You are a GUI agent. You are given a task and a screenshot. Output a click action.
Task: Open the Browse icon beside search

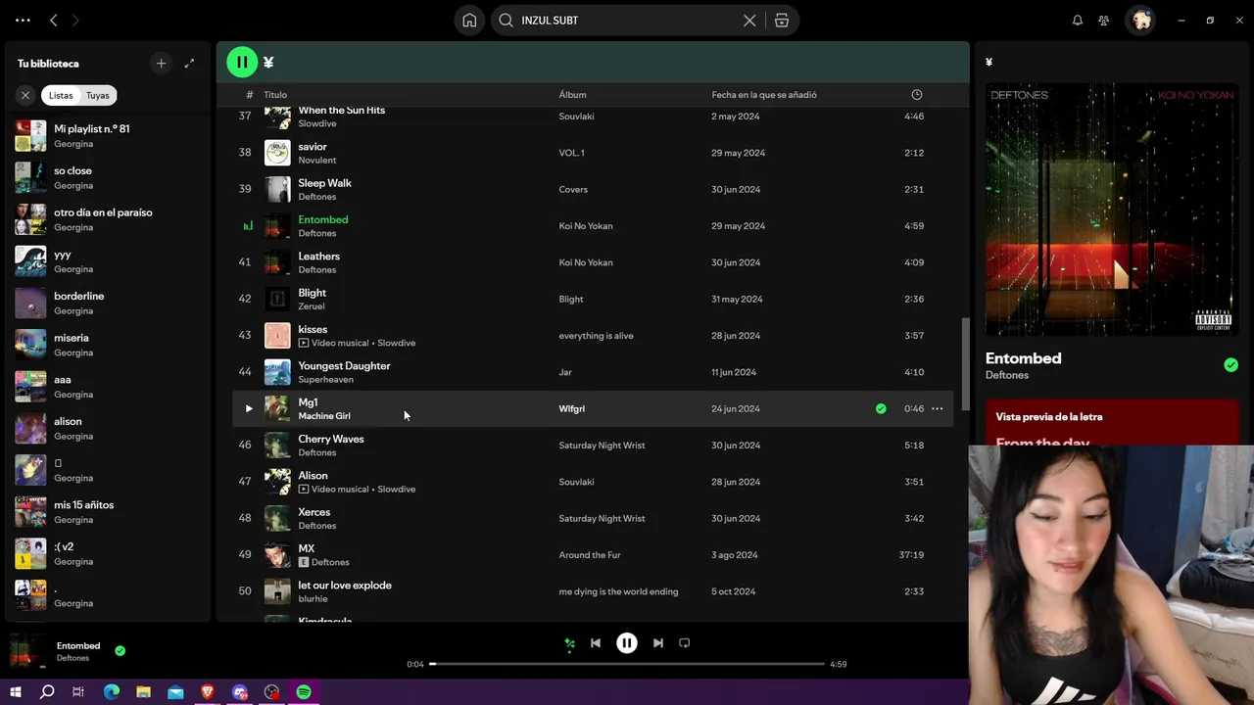(782, 20)
